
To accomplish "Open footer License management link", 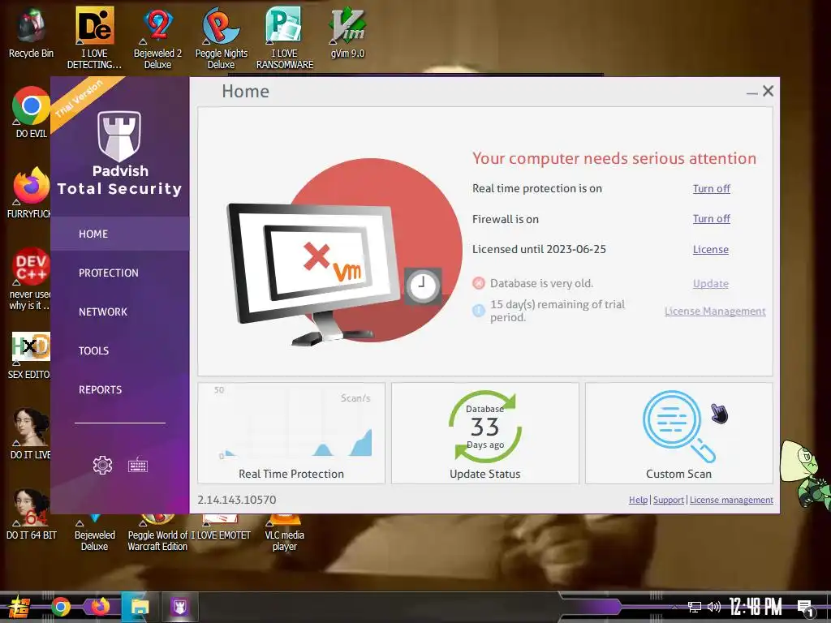I will (x=731, y=500).
